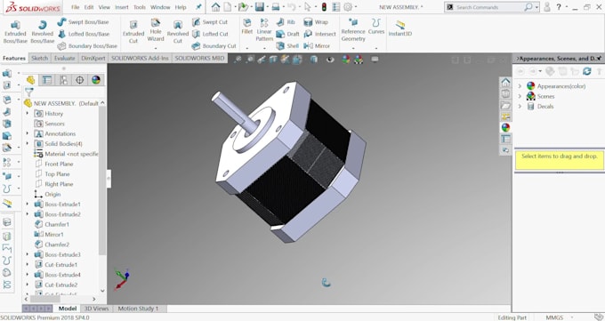Expand the History tree node

28,114
